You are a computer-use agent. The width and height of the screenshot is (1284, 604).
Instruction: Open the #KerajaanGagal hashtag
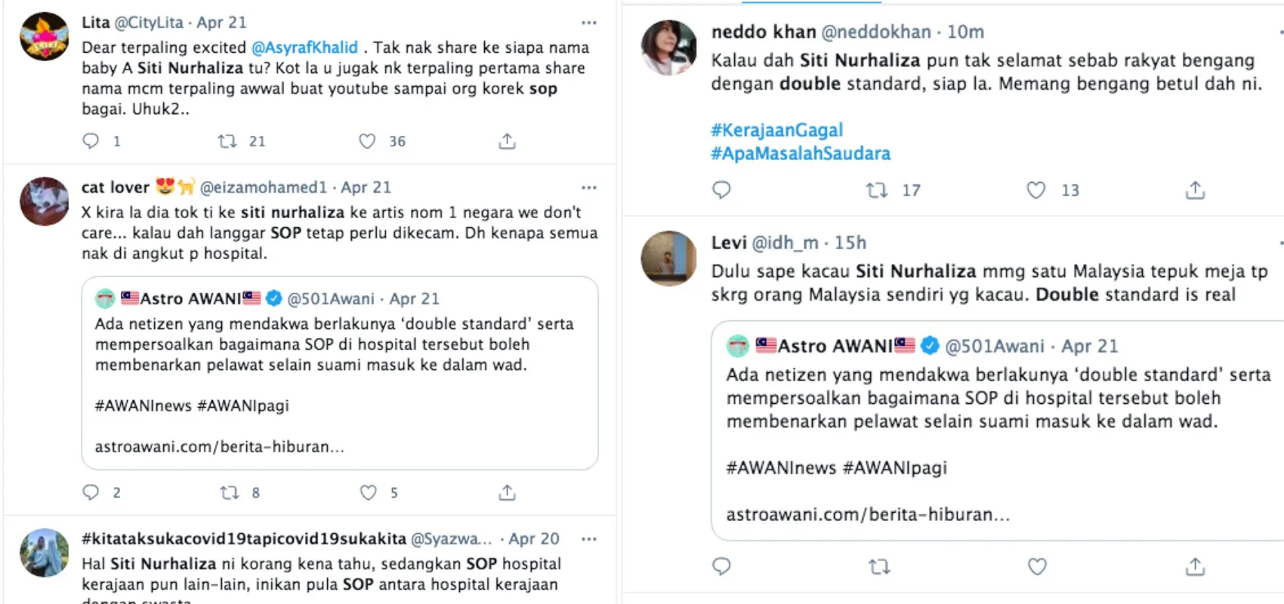click(776, 130)
